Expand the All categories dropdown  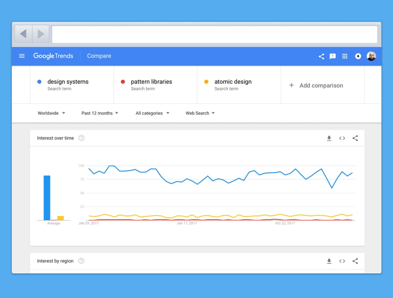pyautogui.click(x=152, y=113)
